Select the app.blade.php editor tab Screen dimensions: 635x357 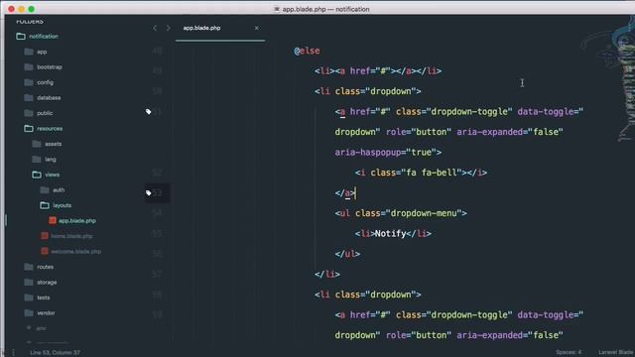point(220,29)
